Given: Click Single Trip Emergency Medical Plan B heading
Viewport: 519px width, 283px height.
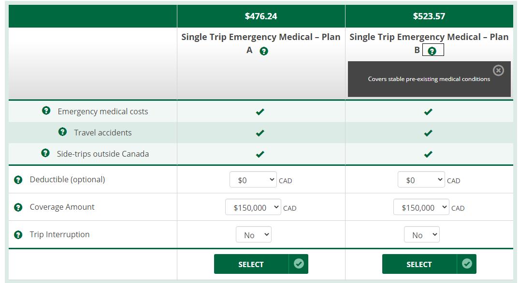Looking at the screenshot, I should pos(429,38).
